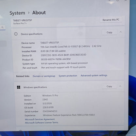Viewport: 136px width, 136px height.
Task: Collapse the Windows specifications section
Action: click(x=120, y=86)
